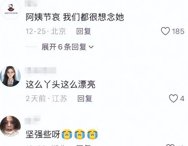Screen dimensions: 188x146
Task: Click the 2天前 · 江苏 timestamp
Action: [46, 98]
